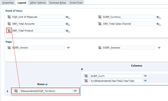168x101 pixels.
Task: Click the OQP_Unit of Measures field
Action: (38, 17)
